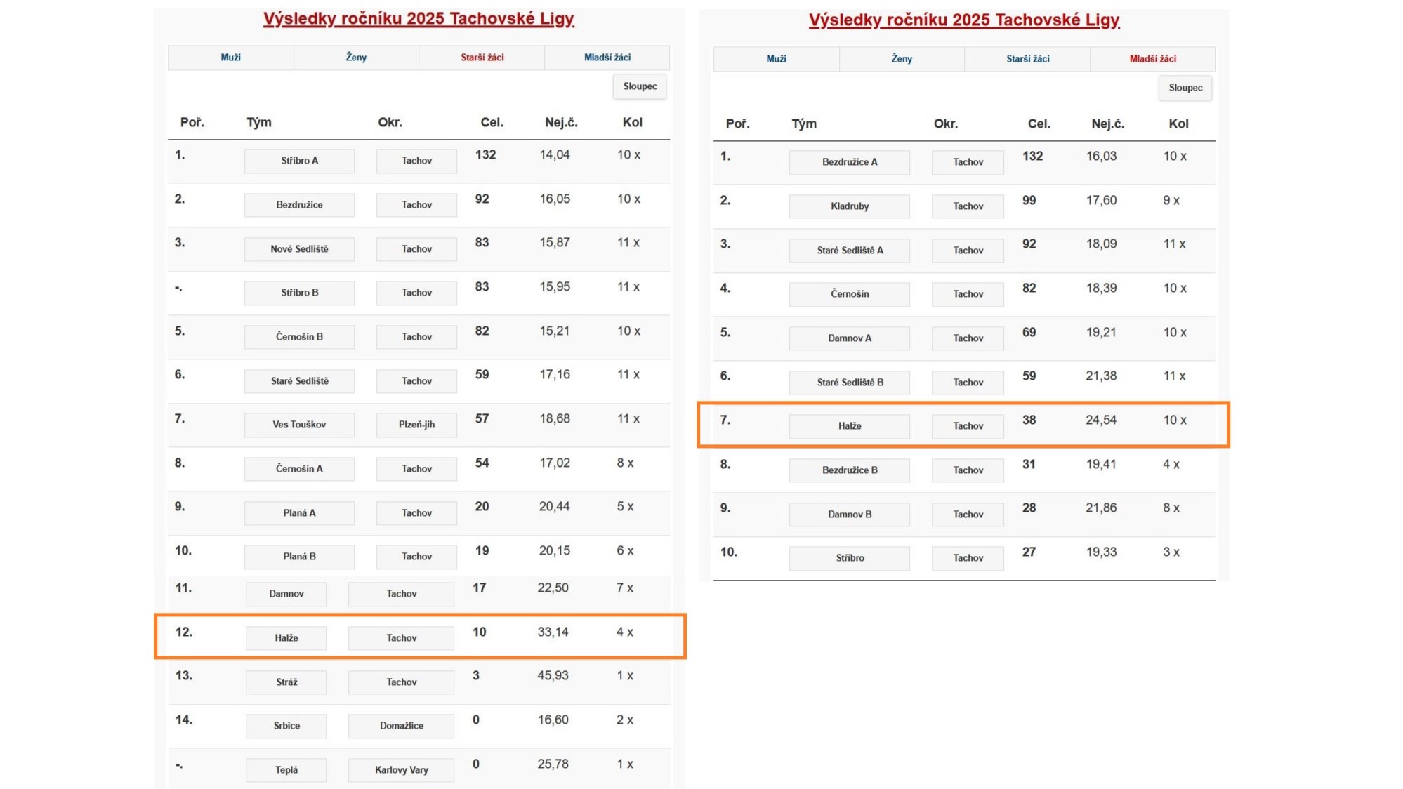Switch to Ženy tab in left table
Screen dimensions: 1403x789
356,58
